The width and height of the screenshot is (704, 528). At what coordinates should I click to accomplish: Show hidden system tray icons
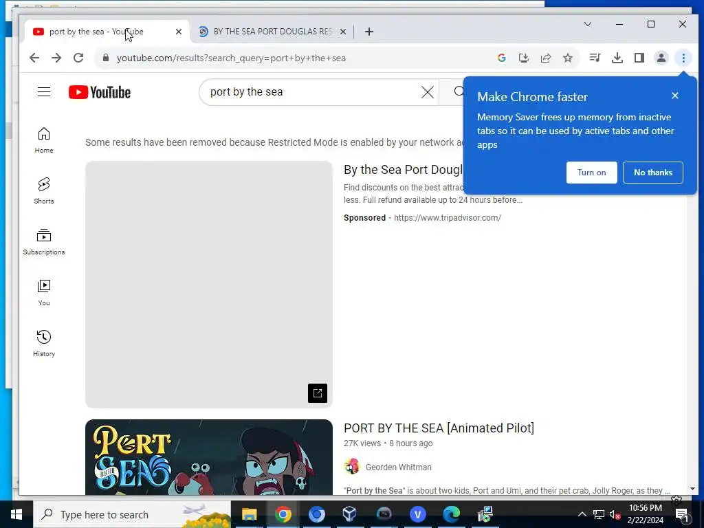[x=582, y=514]
